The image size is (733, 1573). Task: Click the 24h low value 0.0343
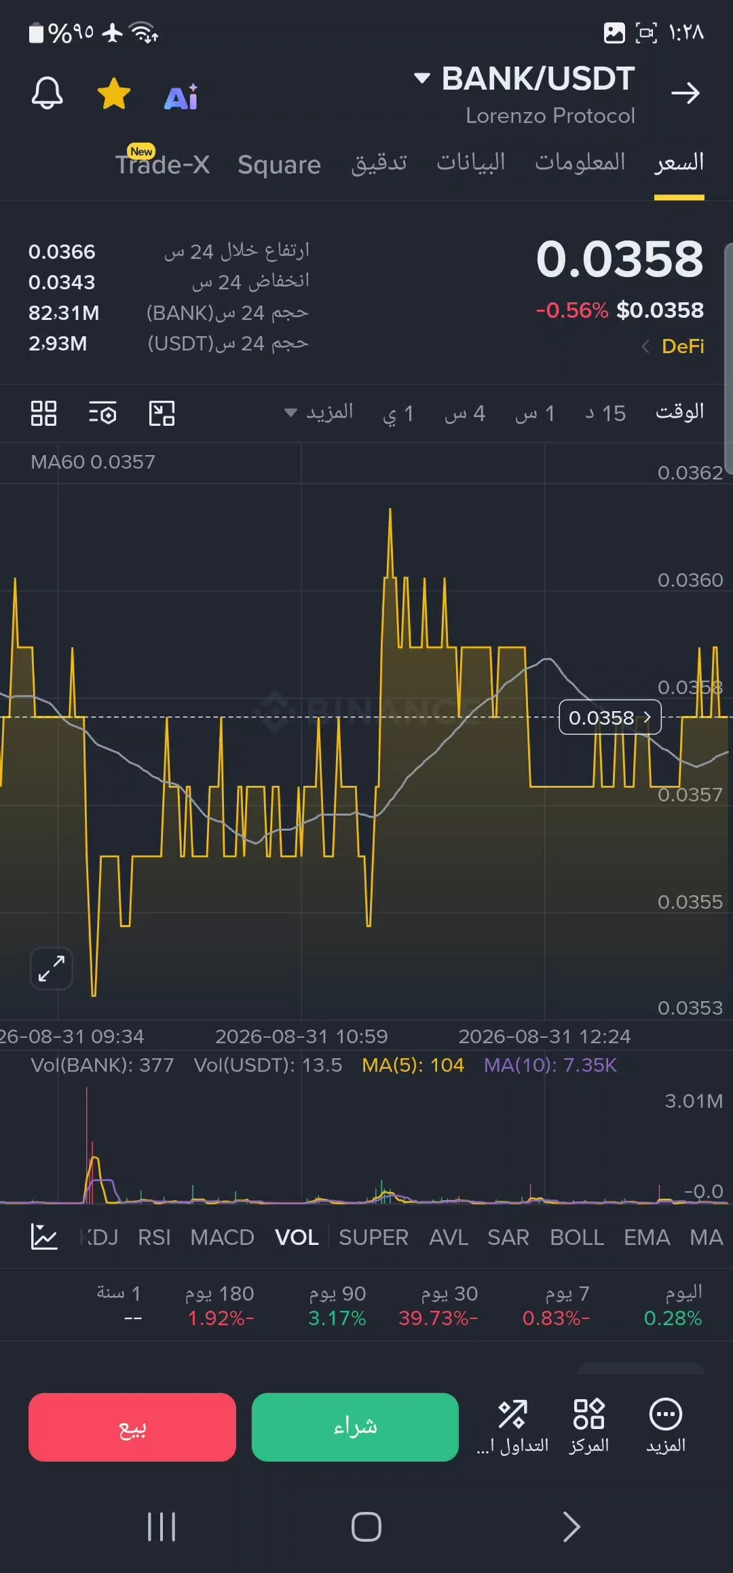click(62, 283)
